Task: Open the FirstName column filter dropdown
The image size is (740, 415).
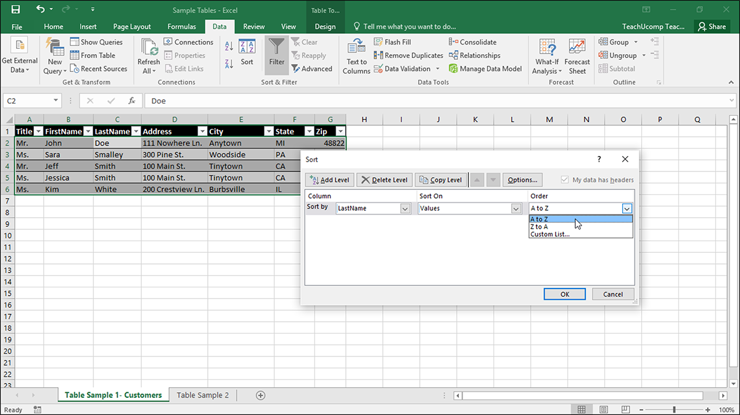Action: [x=89, y=131]
